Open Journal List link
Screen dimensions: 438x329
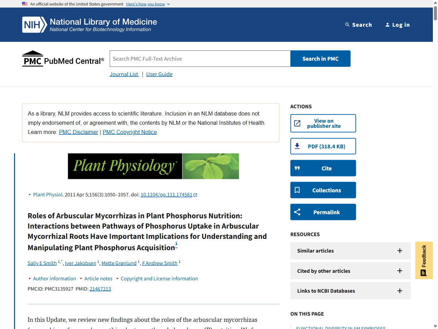(x=124, y=74)
